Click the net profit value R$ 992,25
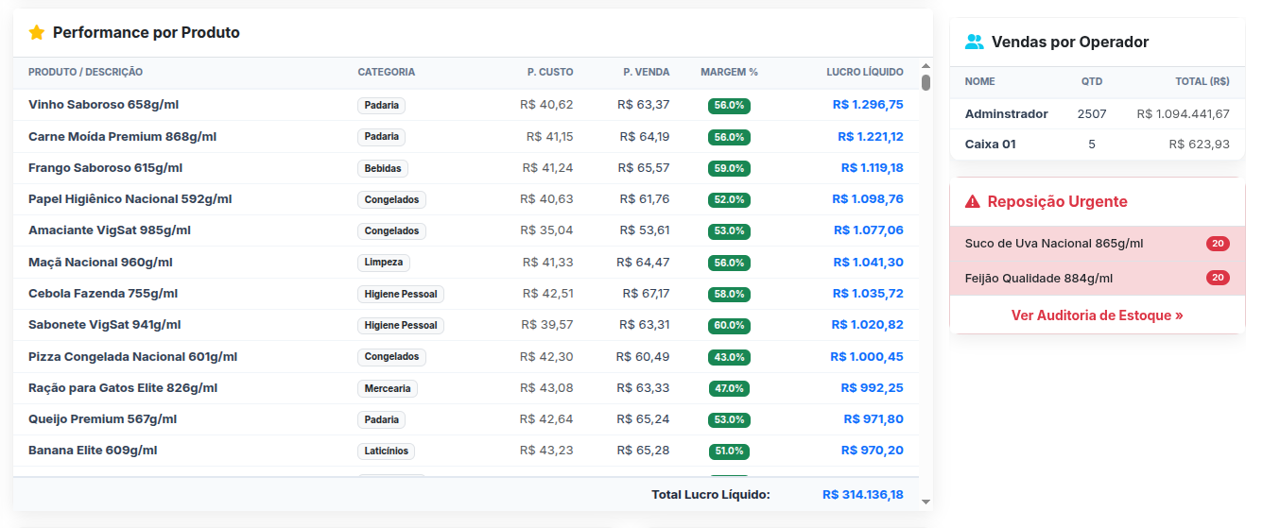The width and height of the screenshot is (1263, 528). 873,387
